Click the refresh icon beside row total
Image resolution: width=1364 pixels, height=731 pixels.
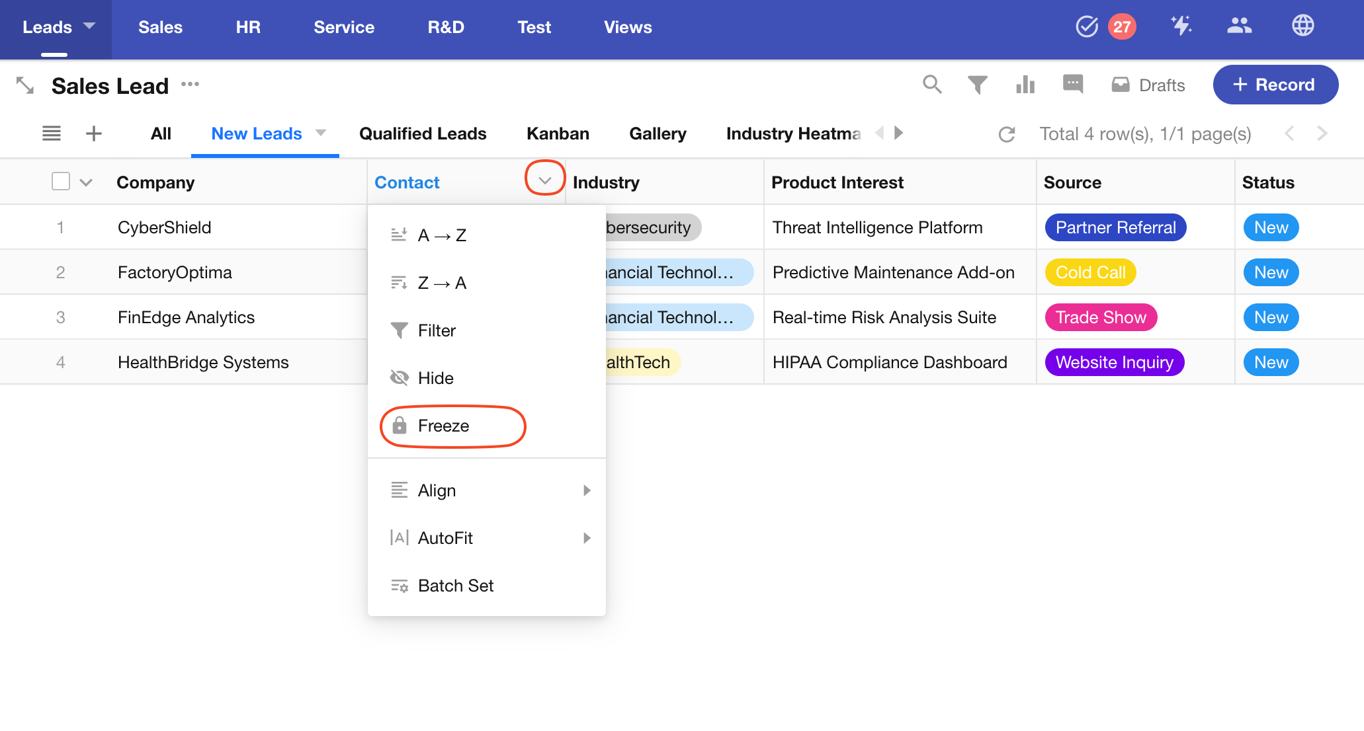click(x=1007, y=134)
